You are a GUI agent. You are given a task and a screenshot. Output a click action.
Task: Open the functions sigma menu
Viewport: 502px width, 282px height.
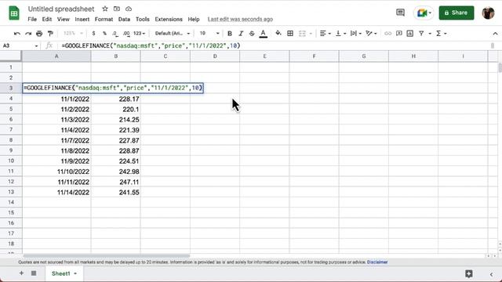[x=441, y=33]
